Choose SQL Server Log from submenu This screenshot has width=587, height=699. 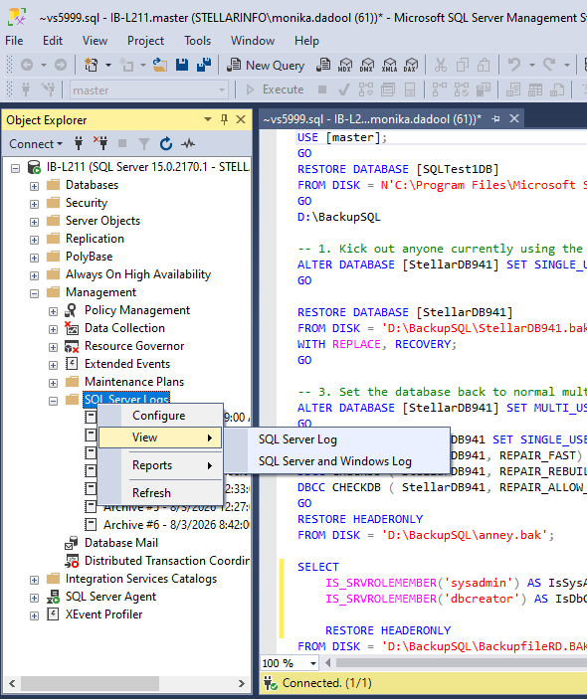click(x=336, y=439)
